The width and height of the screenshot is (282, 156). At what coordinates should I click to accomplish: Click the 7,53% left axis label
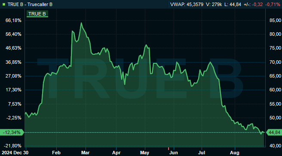click(15, 104)
